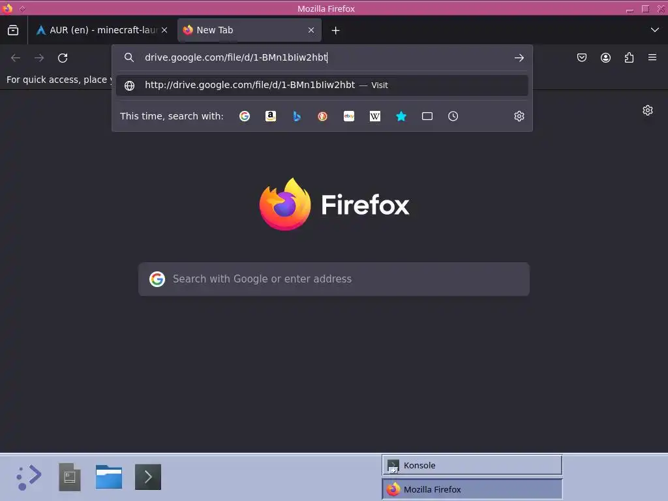Search this time with Wikipedia icon
The width and height of the screenshot is (668, 501).
click(x=375, y=116)
